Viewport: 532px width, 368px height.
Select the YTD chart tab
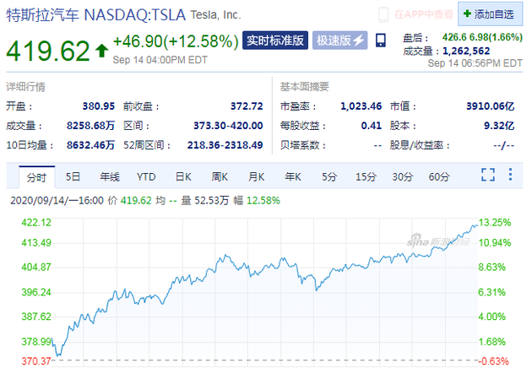coord(146,176)
